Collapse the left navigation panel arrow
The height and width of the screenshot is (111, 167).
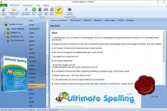(1, 20)
